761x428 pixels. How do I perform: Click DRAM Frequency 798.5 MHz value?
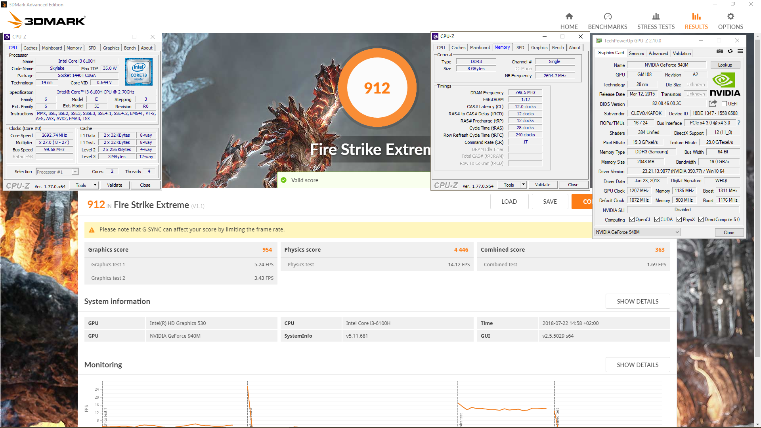(525, 92)
